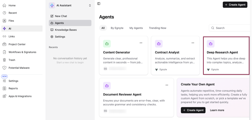Open the Trash bin icon
This screenshot has width=252, height=120.
click(x=4, y=60)
